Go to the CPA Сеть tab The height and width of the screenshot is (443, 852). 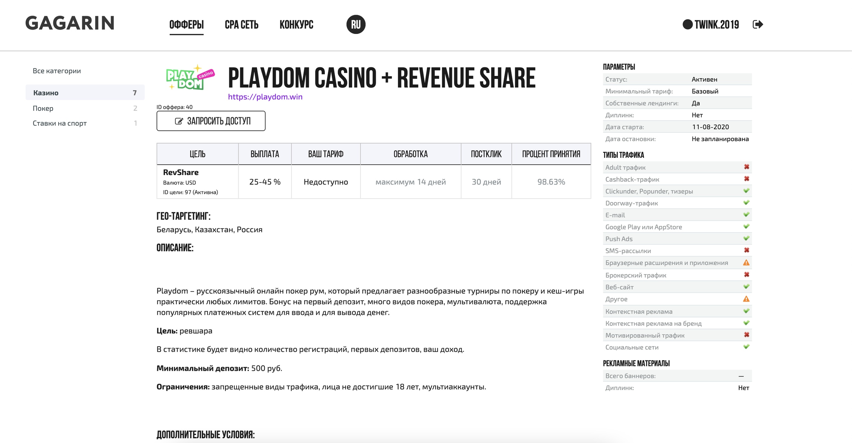(x=241, y=25)
